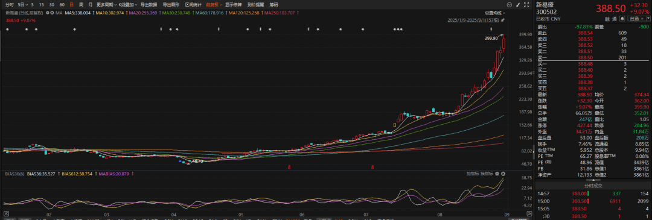Screen dimensions: 652x220
Task: Select the 60-minute period
Action: (62, 5)
